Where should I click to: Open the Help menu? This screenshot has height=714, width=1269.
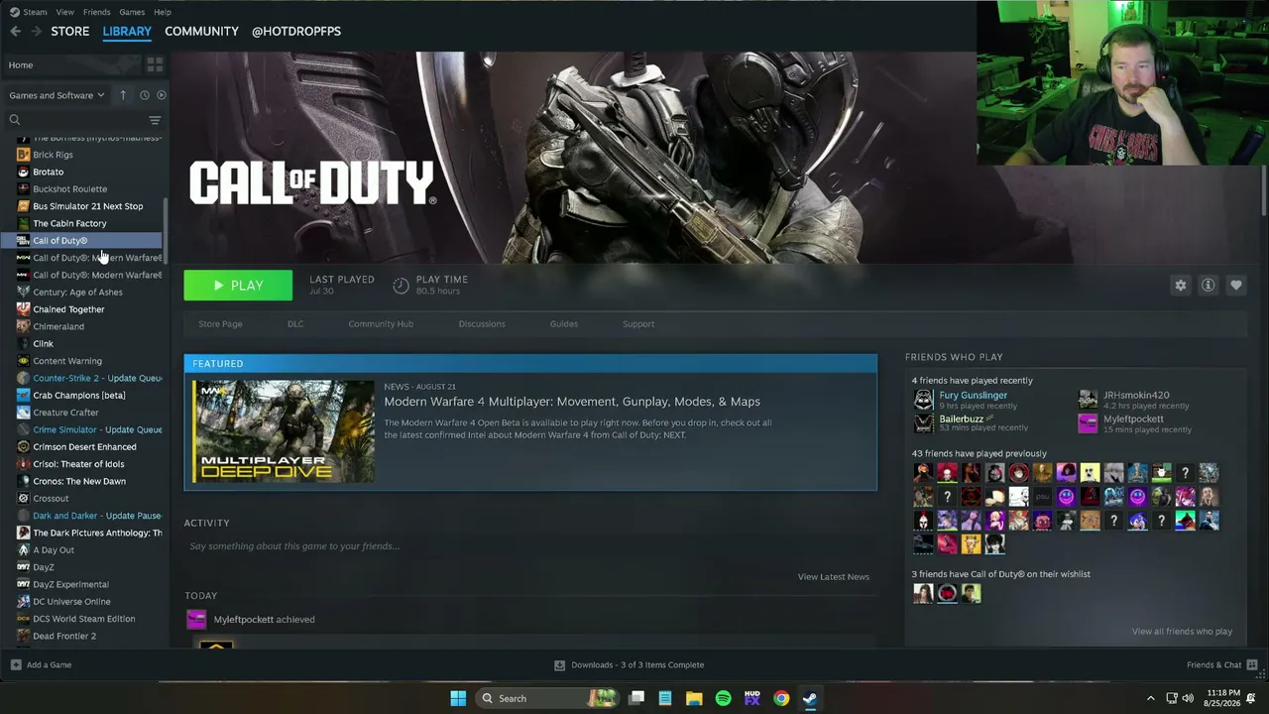click(x=163, y=12)
